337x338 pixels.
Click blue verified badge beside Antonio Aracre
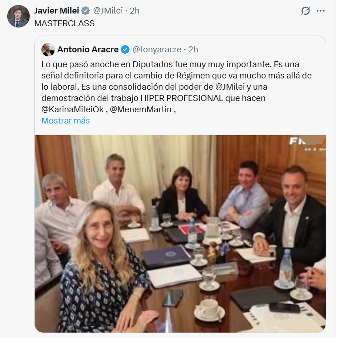125,50
